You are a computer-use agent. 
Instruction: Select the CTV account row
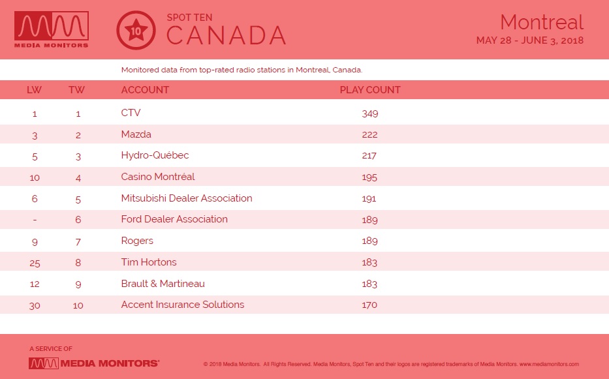pyautogui.click(x=304, y=114)
